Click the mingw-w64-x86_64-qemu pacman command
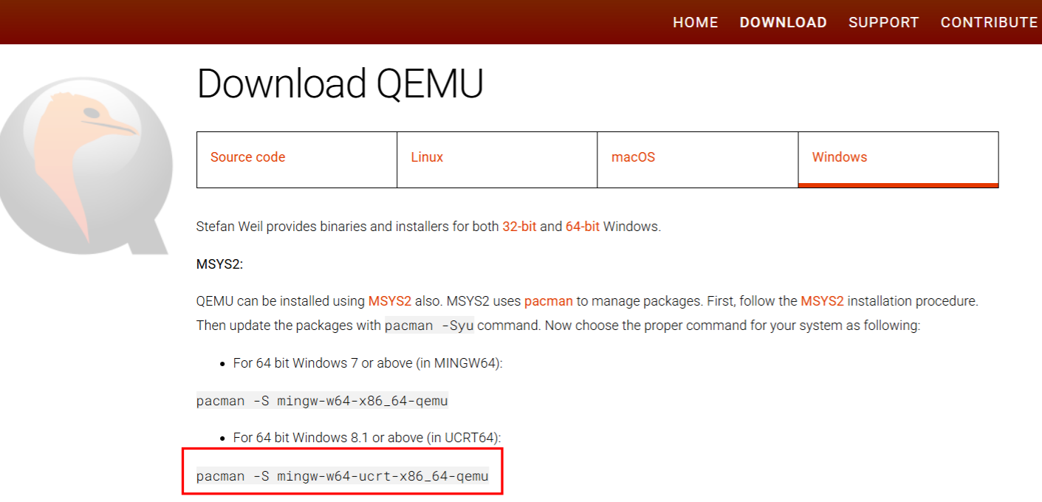Viewport: 1042px width, 502px height. tap(322, 401)
